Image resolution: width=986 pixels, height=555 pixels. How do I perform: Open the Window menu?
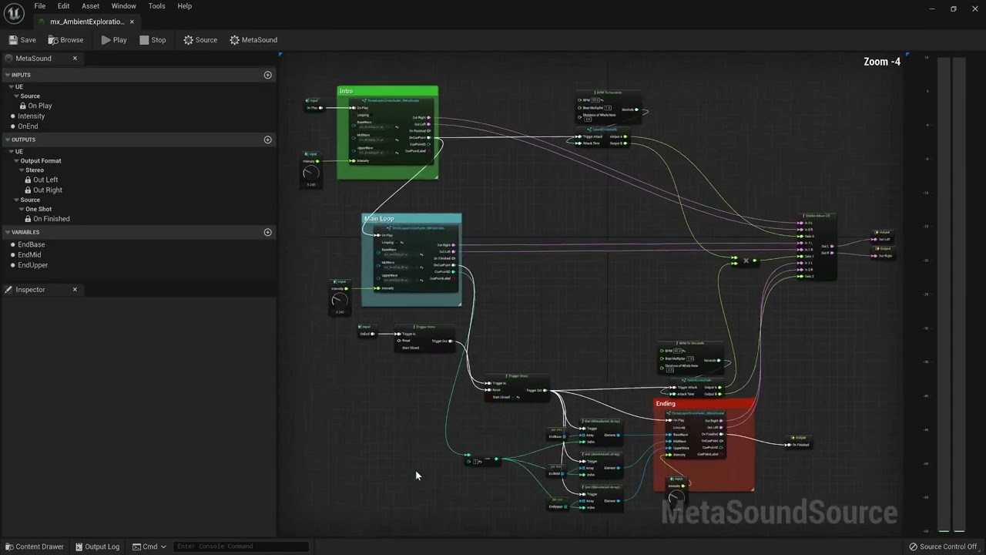pos(123,6)
